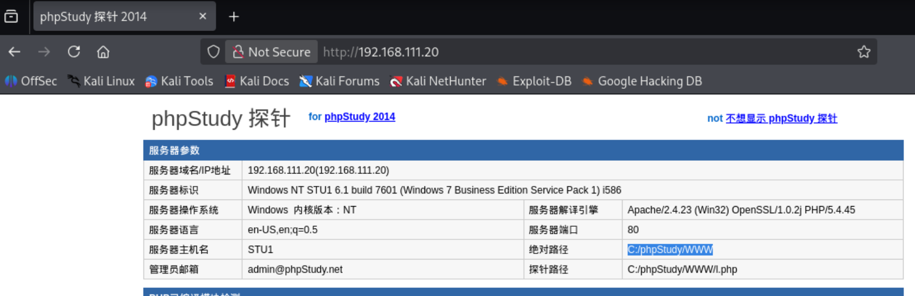
Task: Click the phpStudy 探针 page heading
Action: click(x=221, y=118)
